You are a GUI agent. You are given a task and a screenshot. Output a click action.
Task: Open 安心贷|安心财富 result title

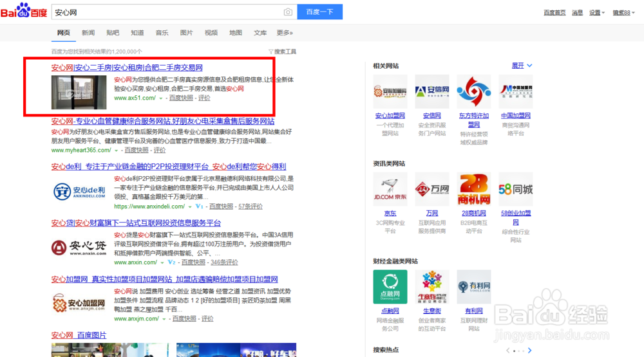click(x=136, y=223)
